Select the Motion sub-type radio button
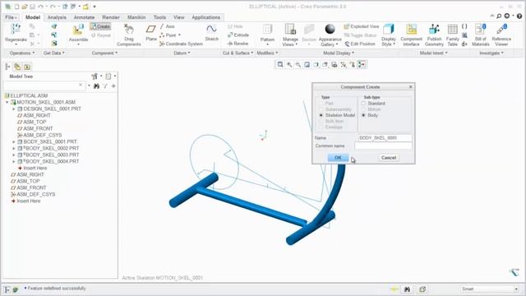Screen dimensions: 526x296 pyautogui.click(x=363, y=109)
